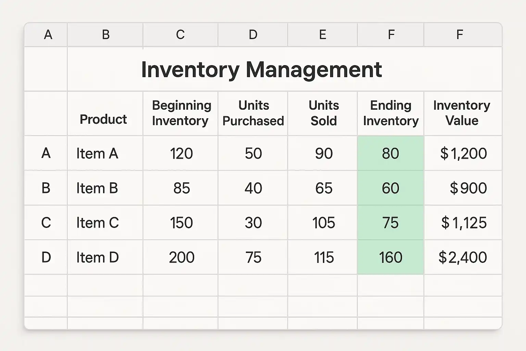This screenshot has width=526, height=351.
Task: Click the "Inventory Management" title cell
Action: pyautogui.click(x=261, y=70)
